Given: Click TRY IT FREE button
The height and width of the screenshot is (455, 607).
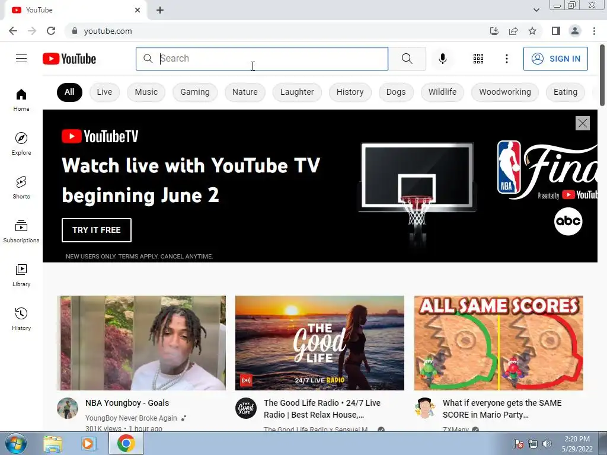Looking at the screenshot, I should tap(97, 230).
